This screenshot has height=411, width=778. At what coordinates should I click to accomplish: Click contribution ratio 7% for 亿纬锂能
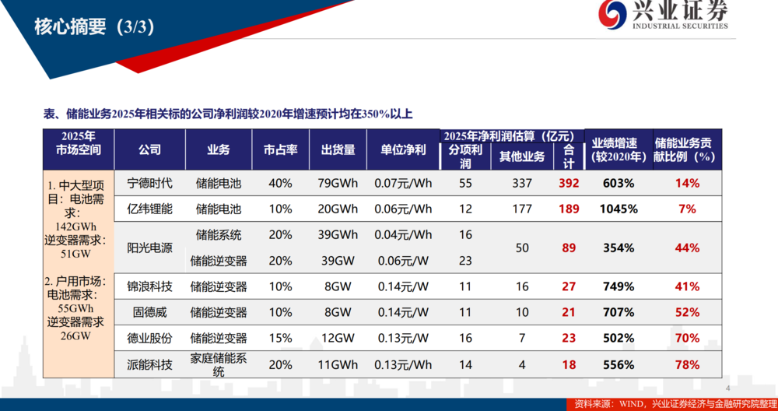pyautogui.click(x=687, y=209)
